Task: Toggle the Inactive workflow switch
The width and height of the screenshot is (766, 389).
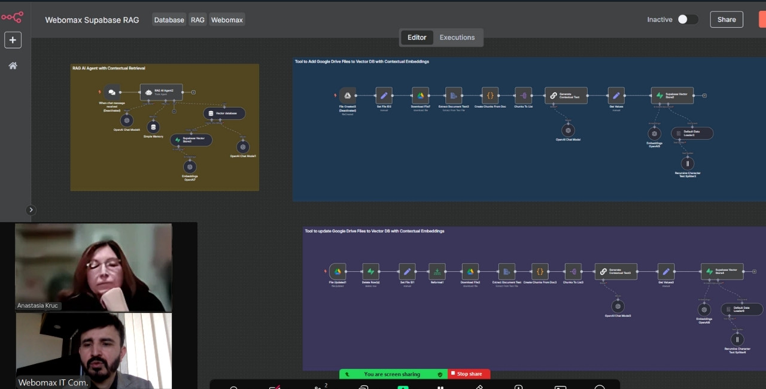Action: (688, 19)
